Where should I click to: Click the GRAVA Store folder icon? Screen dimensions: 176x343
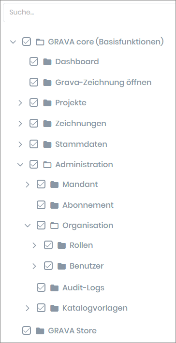[x=40, y=331]
